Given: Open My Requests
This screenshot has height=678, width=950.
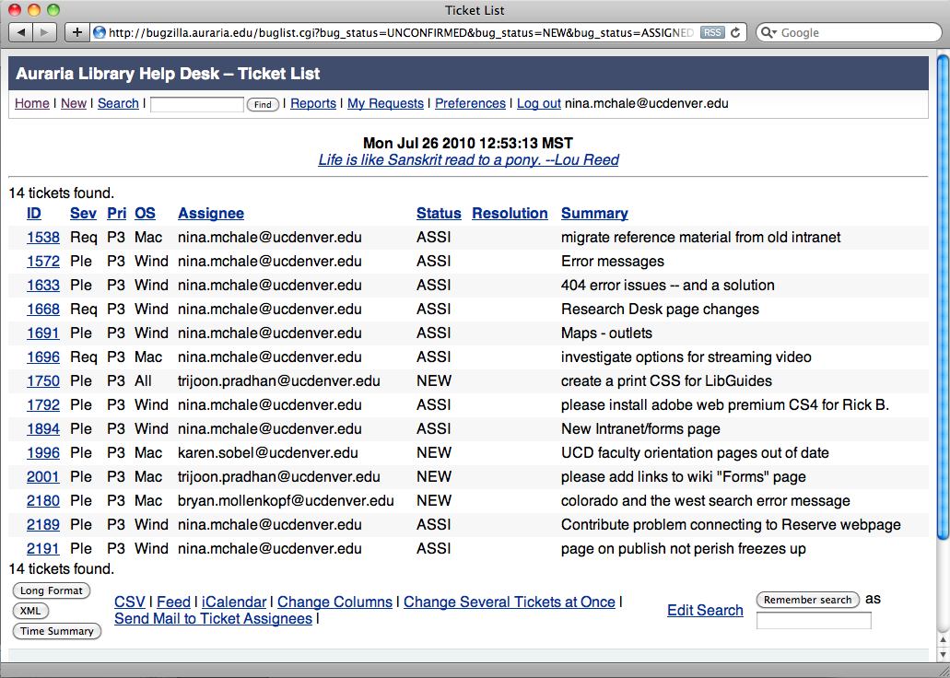Looking at the screenshot, I should [385, 103].
